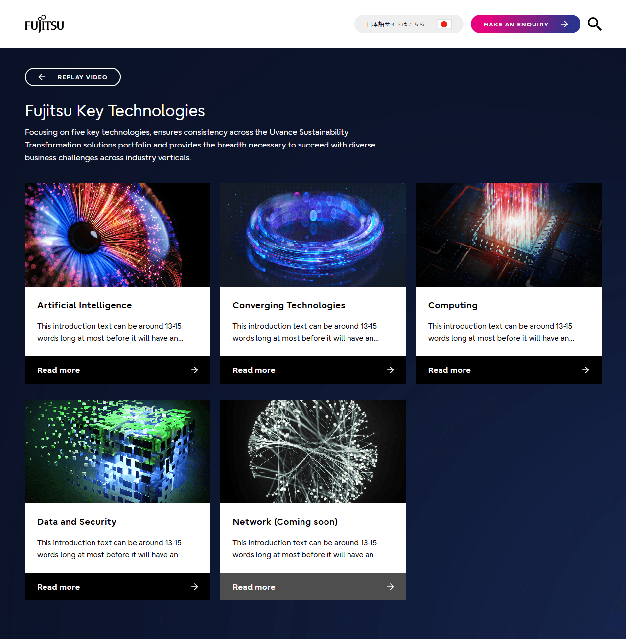The width and height of the screenshot is (626, 639).
Task: Read more about Converging Technologies
Action: 313,370
